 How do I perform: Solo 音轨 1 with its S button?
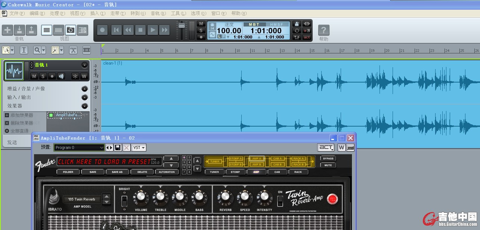click(43, 76)
